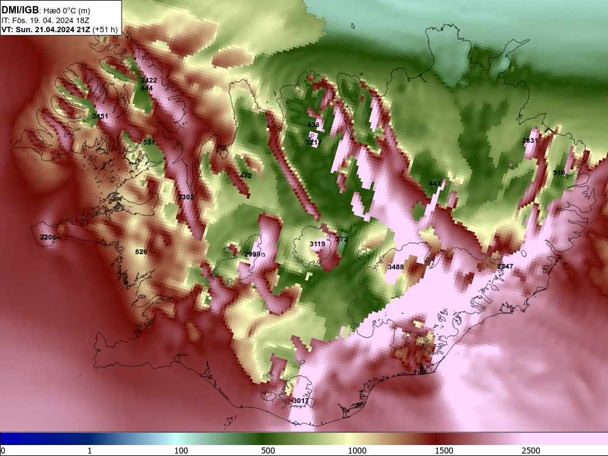Image resolution: width=608 pixels, height=456 pixels.
Task: Click the map value label 510
Action: click(559, 173)
